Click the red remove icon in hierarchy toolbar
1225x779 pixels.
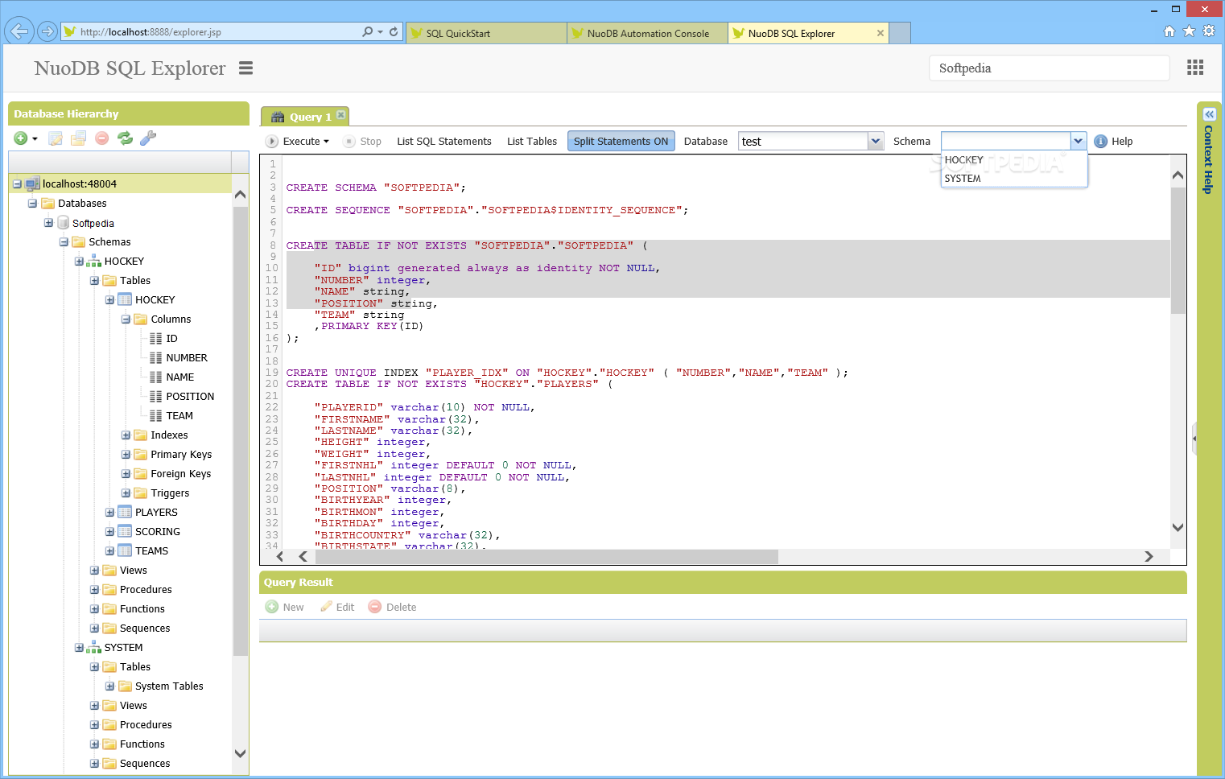pos(101,138)
